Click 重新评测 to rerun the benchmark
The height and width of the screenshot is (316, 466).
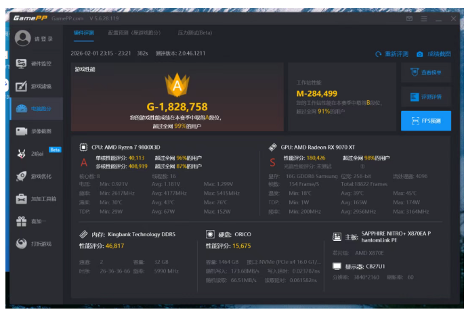tap(392, 54)
